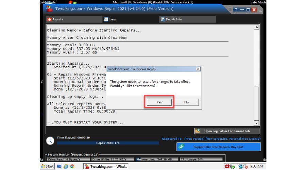Click the Repair Info tab icon
306x170 pixels.
163,19
